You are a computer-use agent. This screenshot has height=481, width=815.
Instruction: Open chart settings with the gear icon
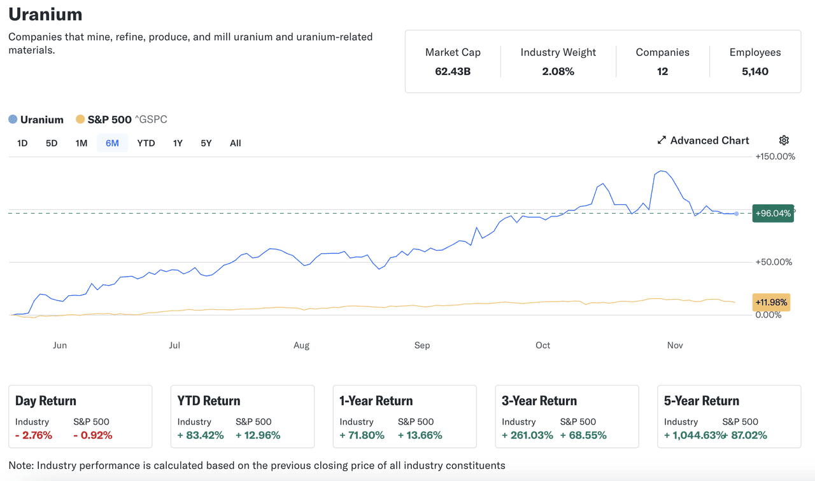pyautogui.click(x=784, y=141)
